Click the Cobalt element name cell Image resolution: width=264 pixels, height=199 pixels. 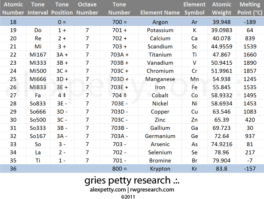[x=160, y=95]
